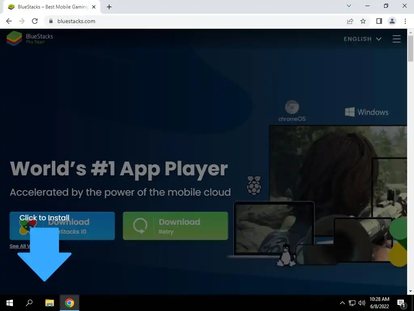Viewport: 414px width, 311px height.
Task: Click the Download BlueStacks 10 button
Action: point(62,226)
